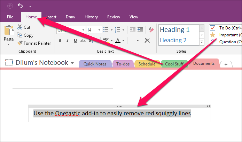
Task: Click the Clear Formatting eraser icon
Action: 151,30
